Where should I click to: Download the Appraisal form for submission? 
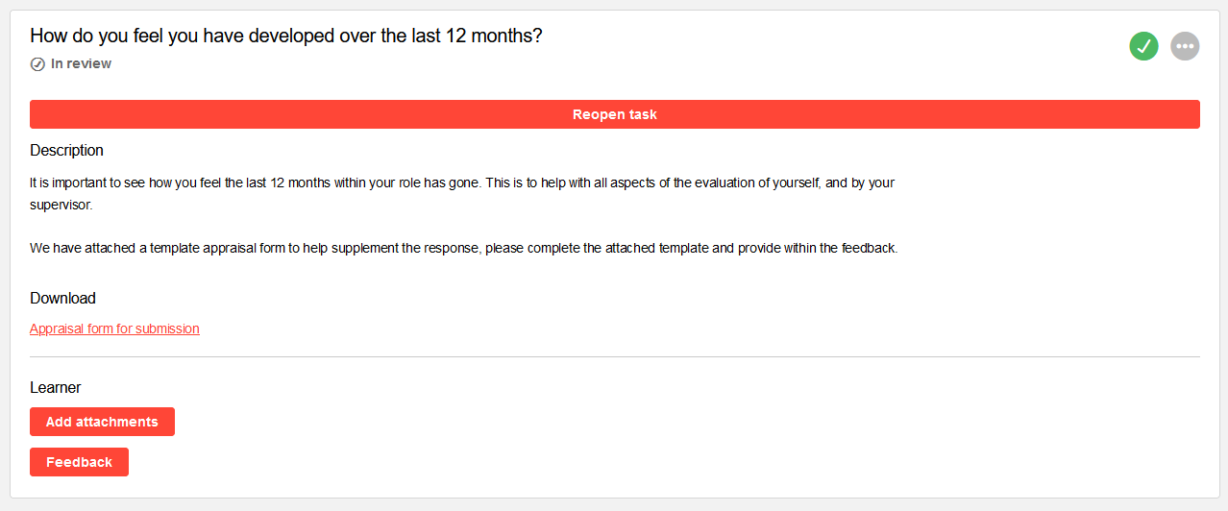point(114,328)
